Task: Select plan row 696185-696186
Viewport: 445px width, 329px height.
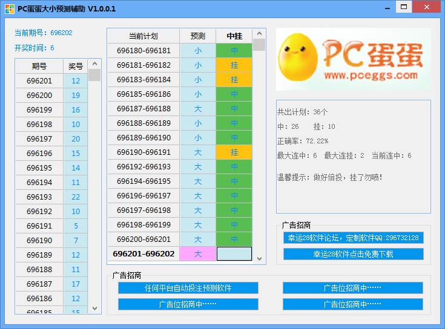Action: pos(180,94)
